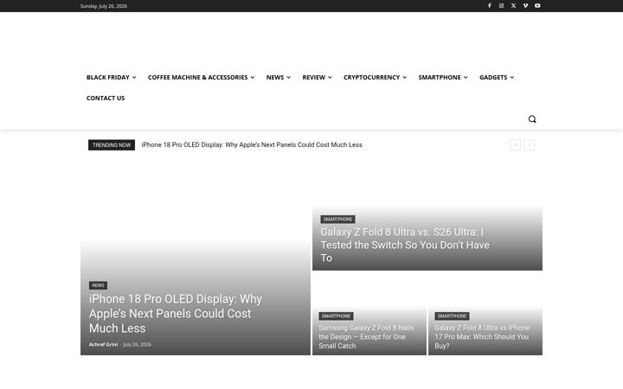Open the Facebook social icon

point(490,5)
